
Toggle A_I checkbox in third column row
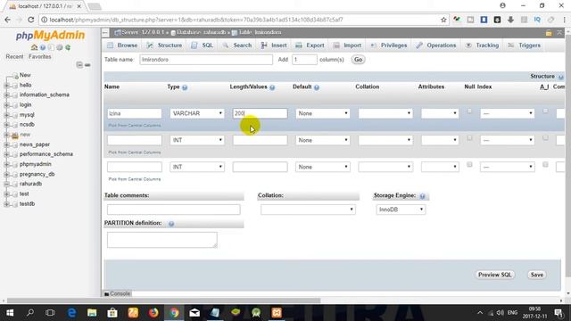coord(545,164)
